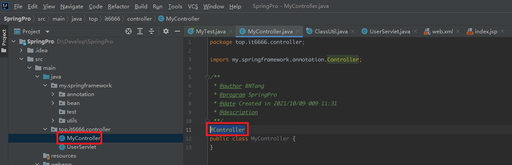The image size is (512, 165).
Task: Collapse the java folder
Action: (x=37, y=77)
